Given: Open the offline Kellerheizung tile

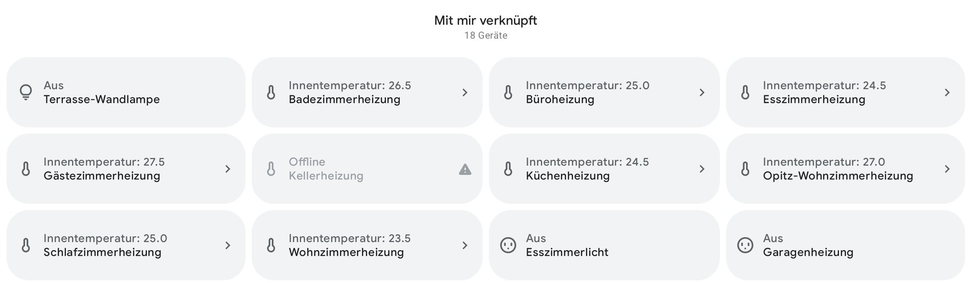Looking at the screenshot, I should coord(367,169).
